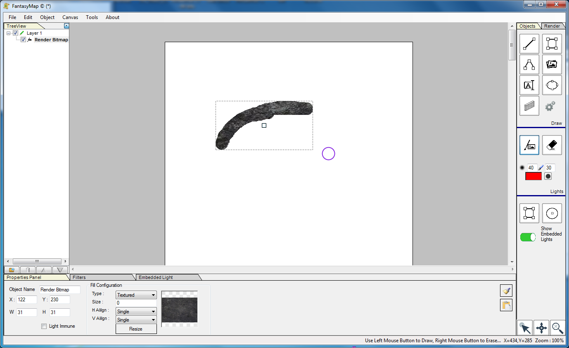Switch to the Filters tab
Viewport: 569px width, 348px height.
[101, 277]
